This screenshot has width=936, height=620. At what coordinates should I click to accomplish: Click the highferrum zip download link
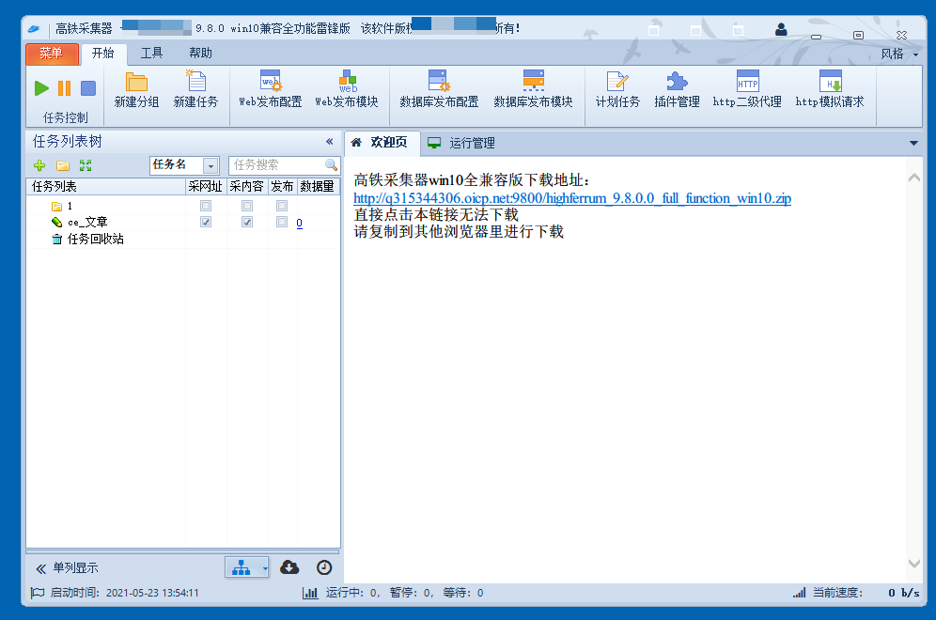point(573,199)
